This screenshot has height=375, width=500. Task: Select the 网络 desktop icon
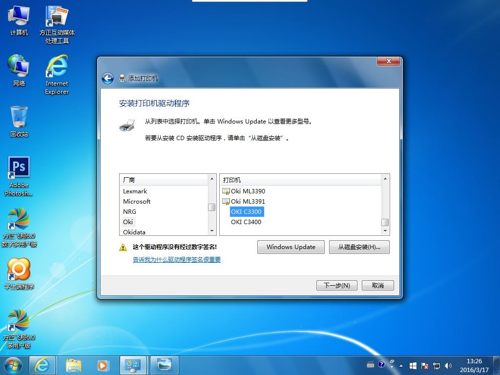pyautogui.click(x=19, y=70)
